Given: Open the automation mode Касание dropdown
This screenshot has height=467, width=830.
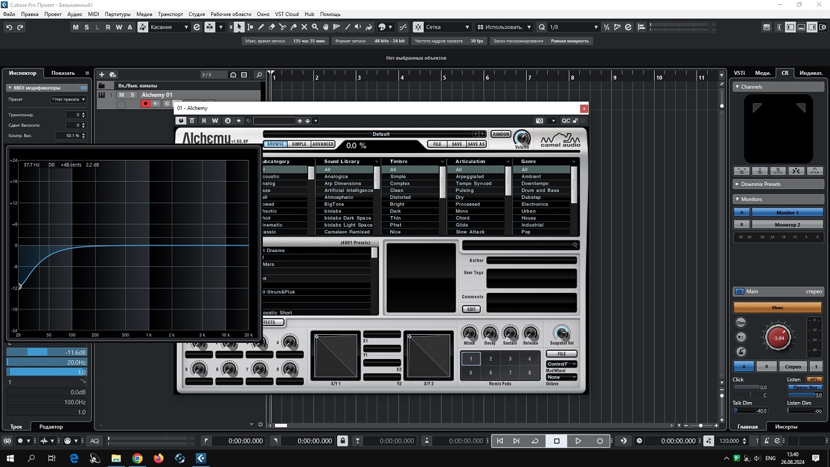Looking at the screenshot, I should (x=169, y=27).
